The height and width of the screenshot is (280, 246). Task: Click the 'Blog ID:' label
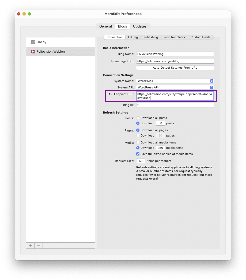[x=128, y=105]
